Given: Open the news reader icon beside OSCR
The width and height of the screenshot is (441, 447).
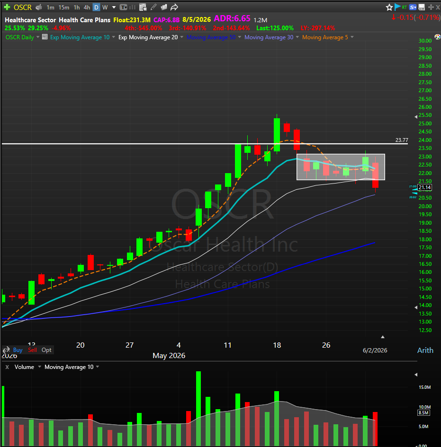Looking at the screenshot, I should click(38, 7).
